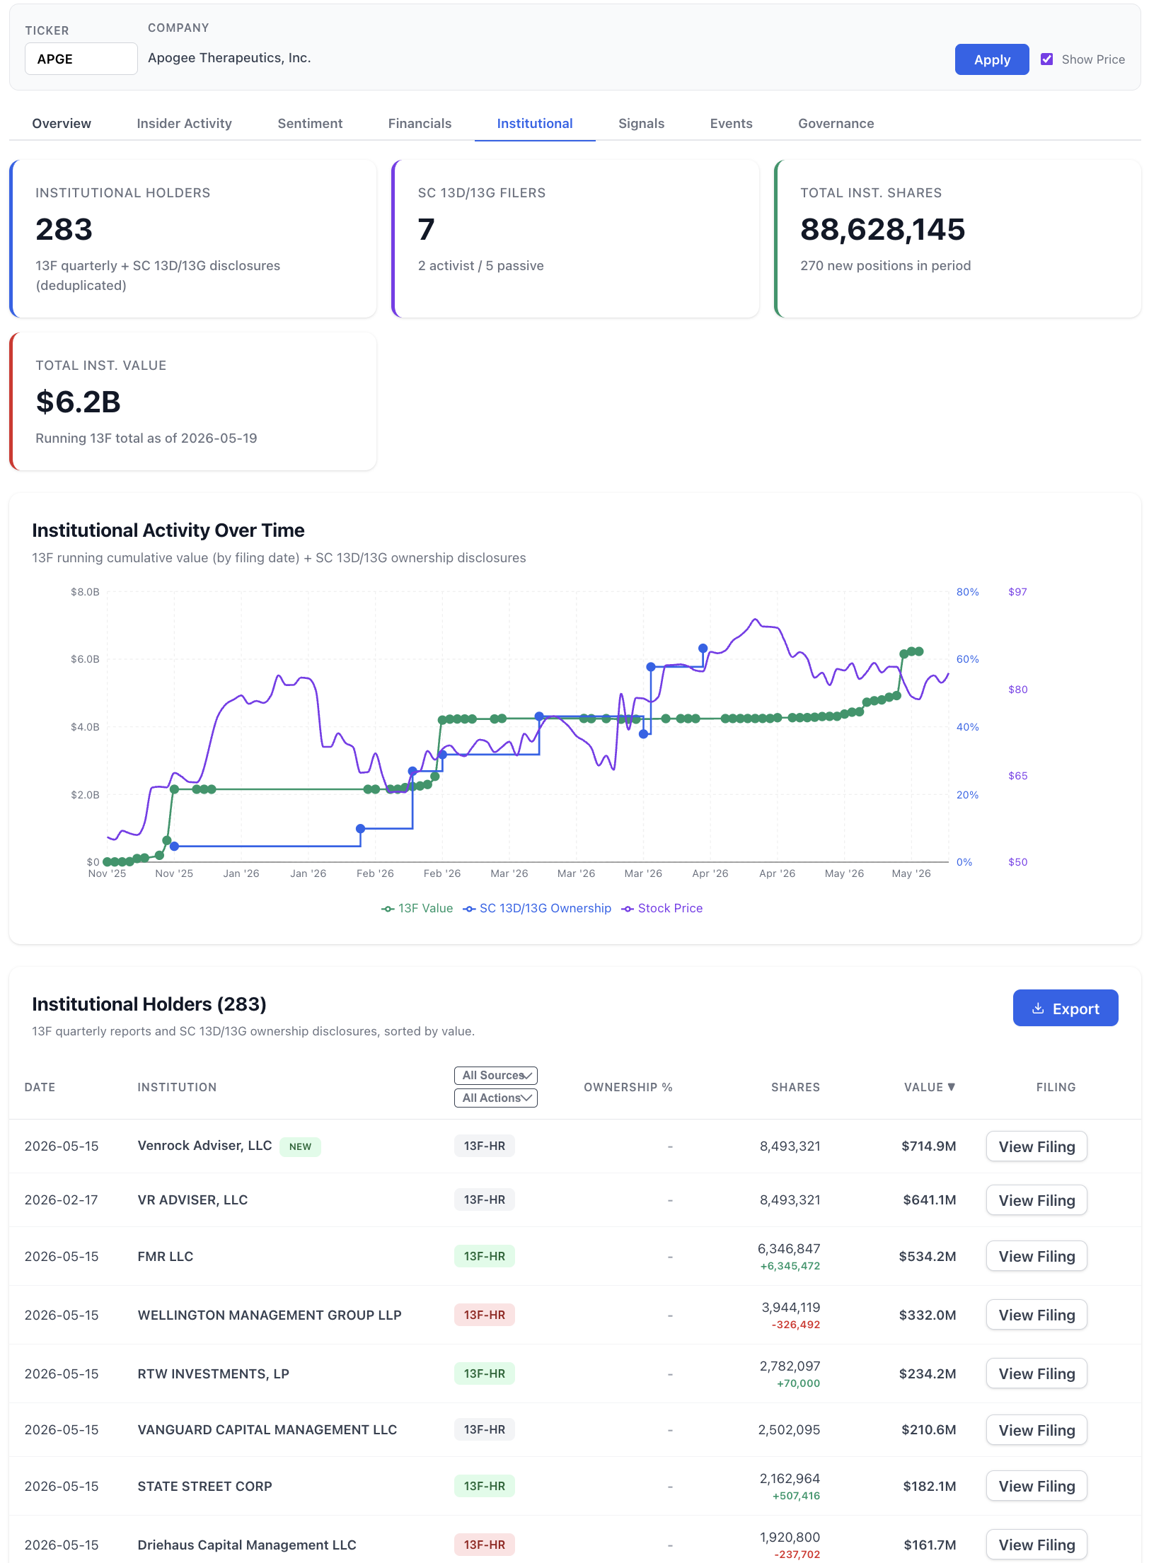Click the red 13F-HR tag for Driehaus
The height and width of the screenshot is (1563, 1149).
pos(485,1545)
